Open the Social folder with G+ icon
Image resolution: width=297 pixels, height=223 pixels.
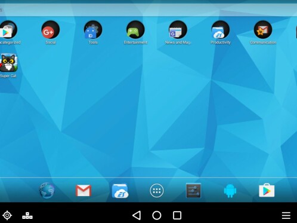click(x=51, y=30)
